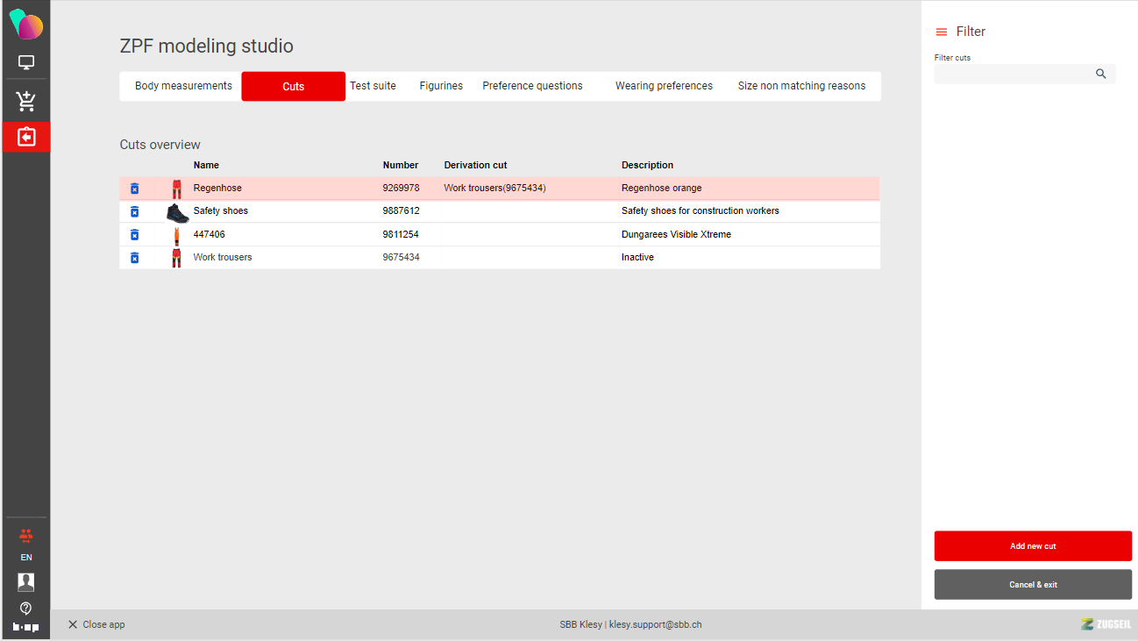Click the Cancel & exit button

pos(1033,585)
